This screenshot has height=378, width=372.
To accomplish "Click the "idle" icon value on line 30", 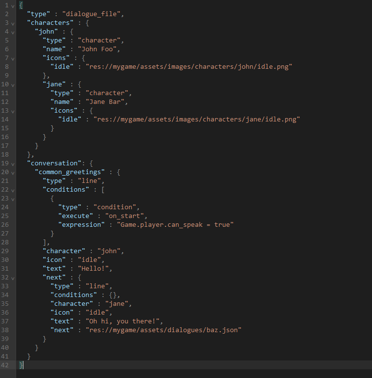I will 89,260.
